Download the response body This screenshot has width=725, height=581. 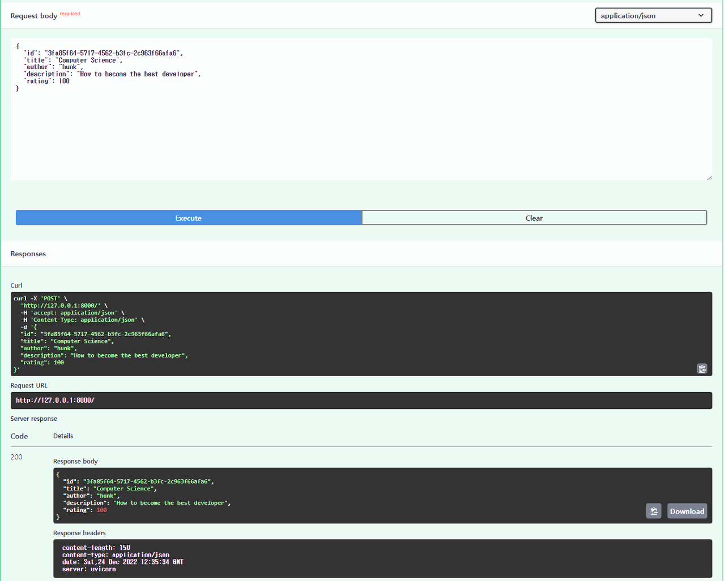[x=687, y=511]
